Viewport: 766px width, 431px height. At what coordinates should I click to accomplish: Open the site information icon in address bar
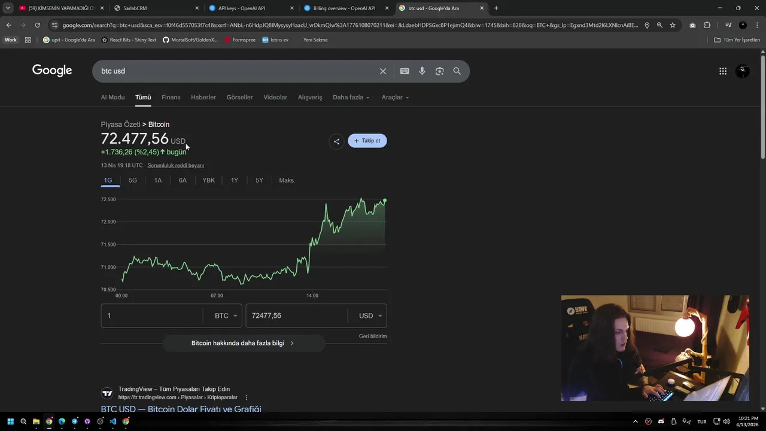tap(54, 25)
